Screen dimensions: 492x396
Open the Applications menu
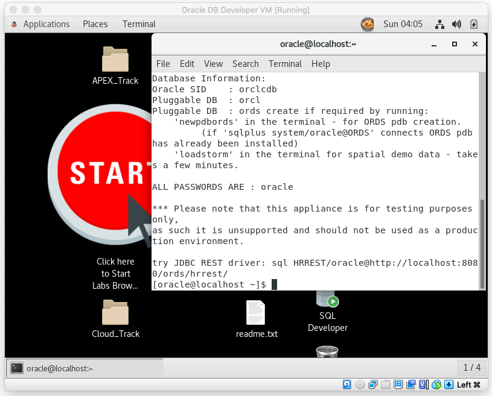coord(40,24)
